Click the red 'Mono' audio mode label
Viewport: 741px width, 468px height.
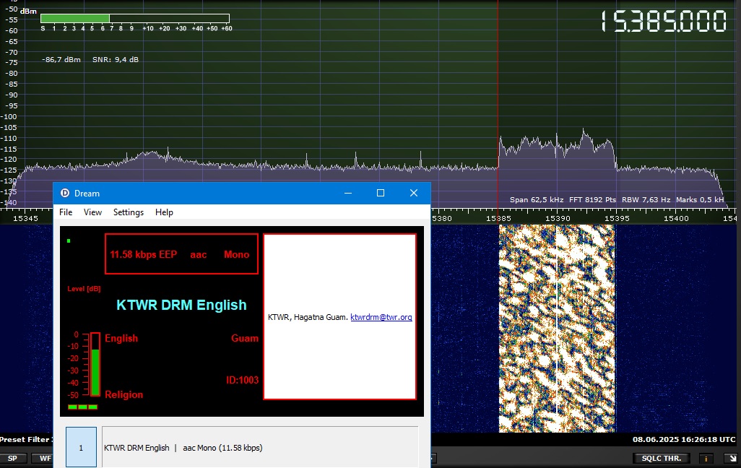pos(236,254)
